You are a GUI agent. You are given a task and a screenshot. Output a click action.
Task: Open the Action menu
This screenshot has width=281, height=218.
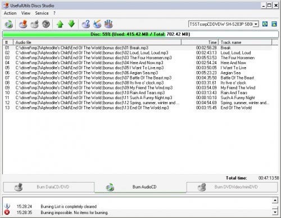(x=10, y=13)
